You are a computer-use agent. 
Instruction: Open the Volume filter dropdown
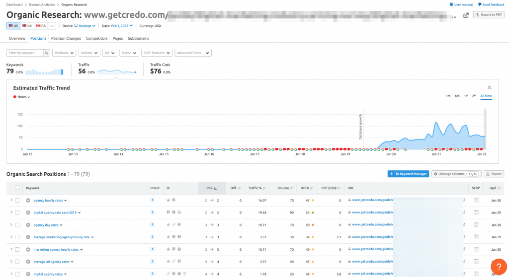[89, 53]
